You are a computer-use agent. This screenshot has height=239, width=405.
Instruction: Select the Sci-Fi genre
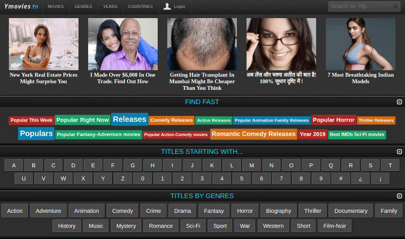pyautogui.click(x=193, y=226)
